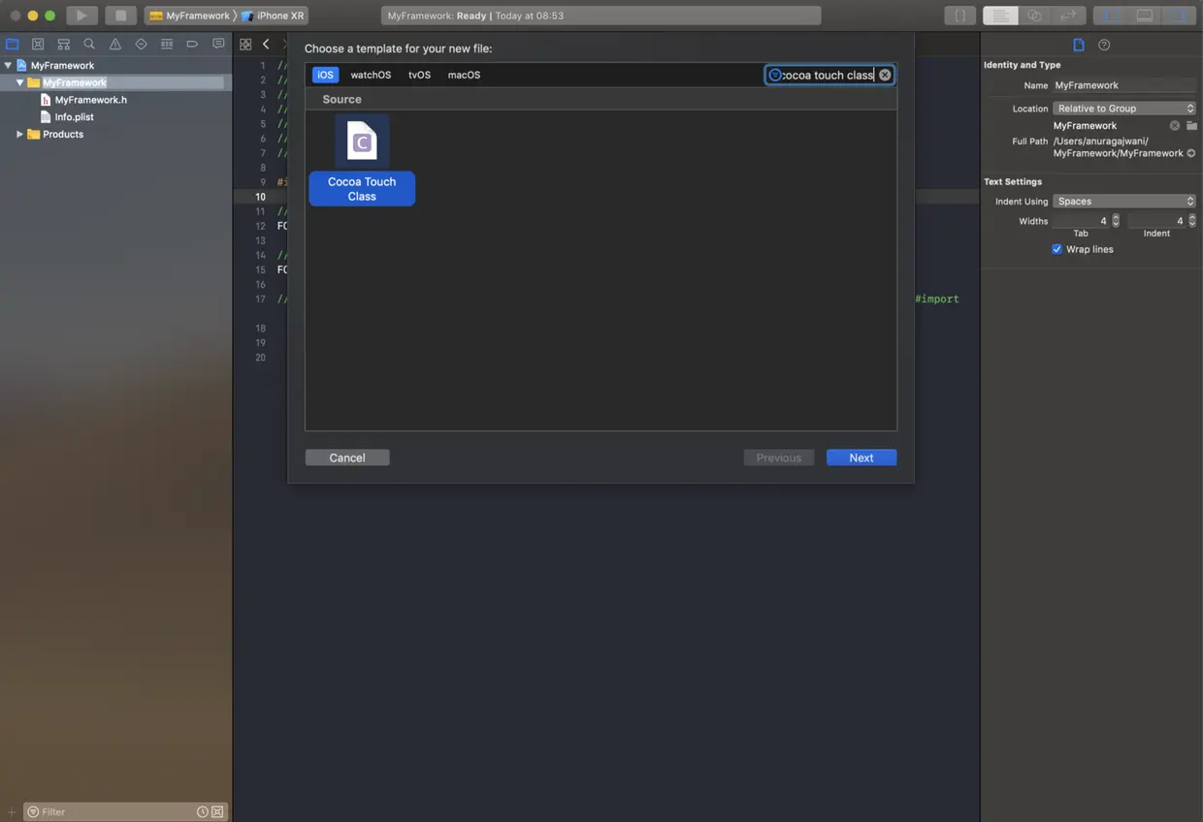This screenshot has height=822, width=1203.
Task: Select the watchOS platform tab
Action: pos(371,75)
